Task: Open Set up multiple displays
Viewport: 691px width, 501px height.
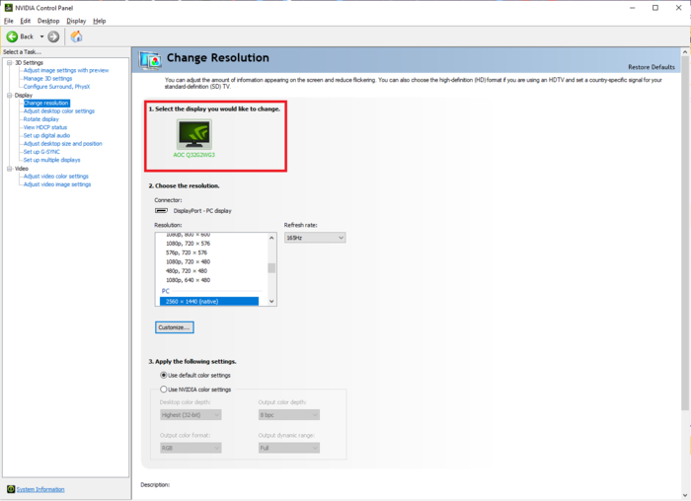Action: point(52,160)
